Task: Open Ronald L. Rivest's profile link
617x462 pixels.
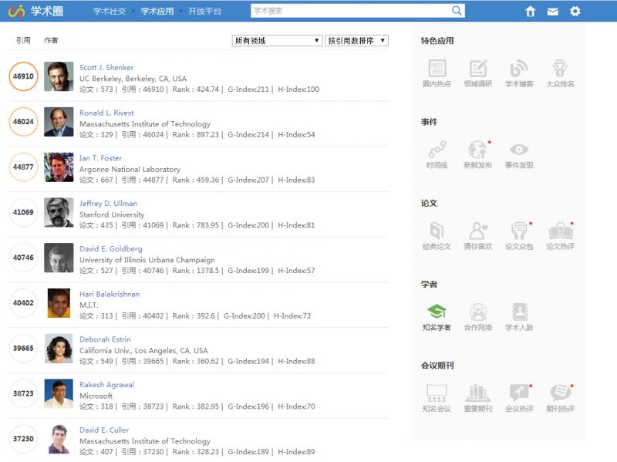Action: 106,113
